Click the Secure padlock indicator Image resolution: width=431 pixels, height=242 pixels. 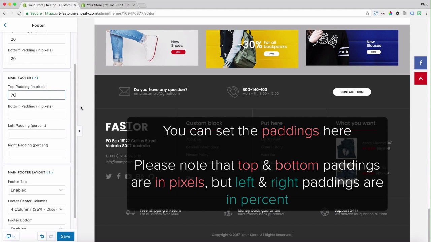(x=33, y=13)
